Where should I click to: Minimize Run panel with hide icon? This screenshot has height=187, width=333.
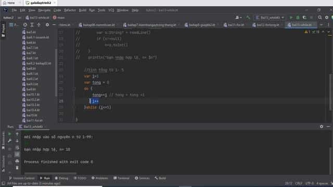point(328,127)
